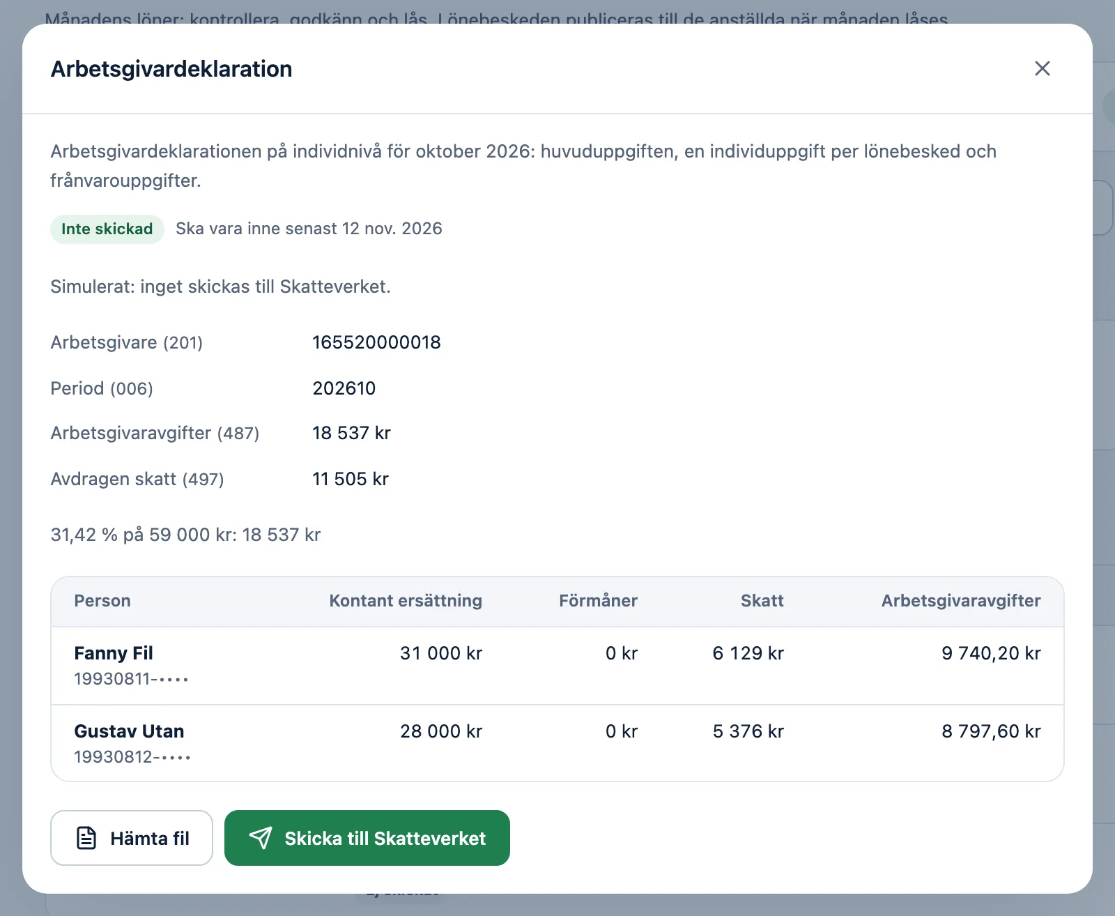Click Gustav Utan's personal number 19930812
The height and width of the screenshot is (916, 1115).
tap(132, 757)
